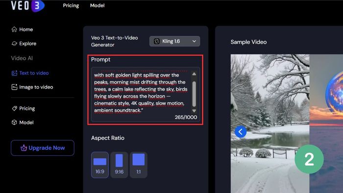The image size is (343, 193).
Task: Click the prompt box scroll-up arrow
Action: point(194,74)
